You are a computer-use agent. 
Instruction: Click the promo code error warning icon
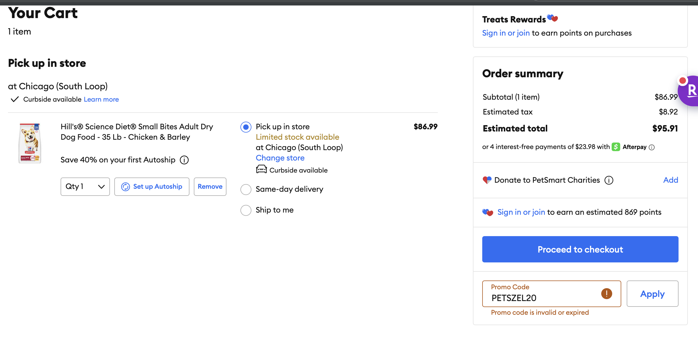tap(607, 294)
